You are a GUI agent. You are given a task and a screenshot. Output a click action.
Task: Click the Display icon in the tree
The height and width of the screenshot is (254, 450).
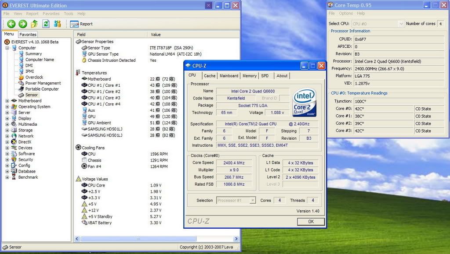coord(14,118)
